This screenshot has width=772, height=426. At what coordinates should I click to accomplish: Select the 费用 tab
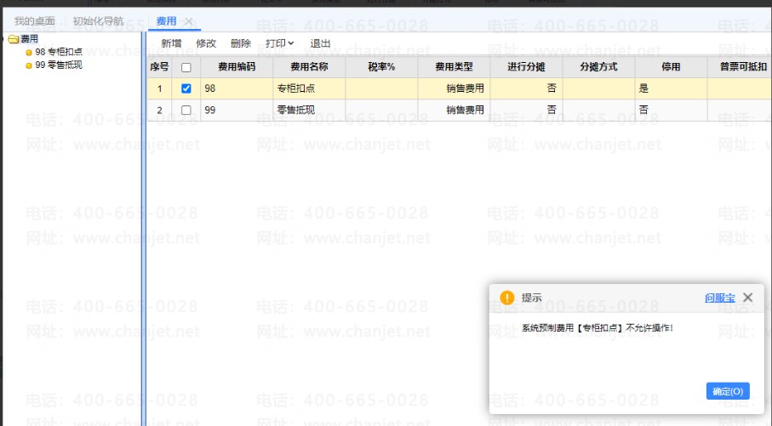tap(166, 21)
